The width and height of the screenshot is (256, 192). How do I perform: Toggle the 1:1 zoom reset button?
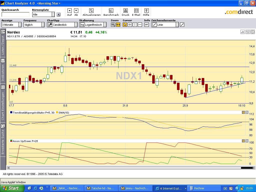[118, 25]
